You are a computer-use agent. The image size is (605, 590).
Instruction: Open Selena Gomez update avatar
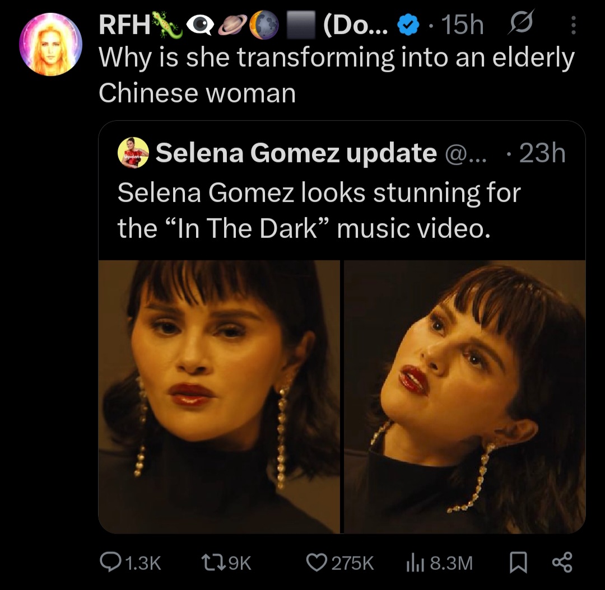tap(133, 153)
